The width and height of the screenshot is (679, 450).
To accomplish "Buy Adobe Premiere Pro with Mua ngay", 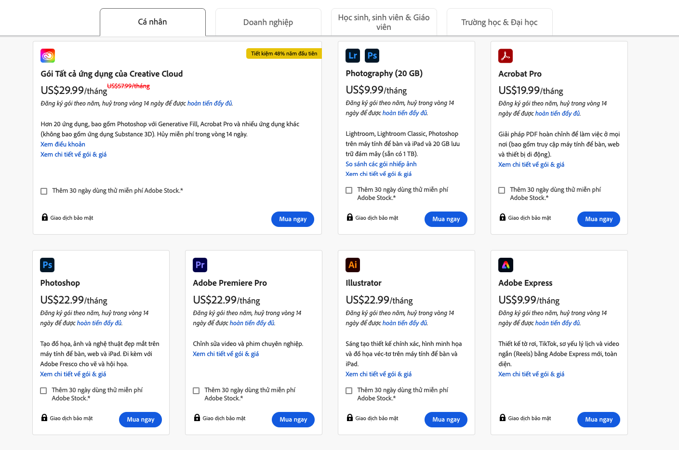I will point(293,420).
